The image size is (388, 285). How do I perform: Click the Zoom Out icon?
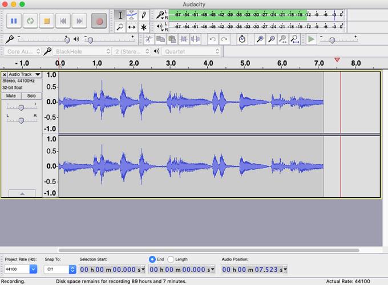pyautogui.click(x=272, y=39)
